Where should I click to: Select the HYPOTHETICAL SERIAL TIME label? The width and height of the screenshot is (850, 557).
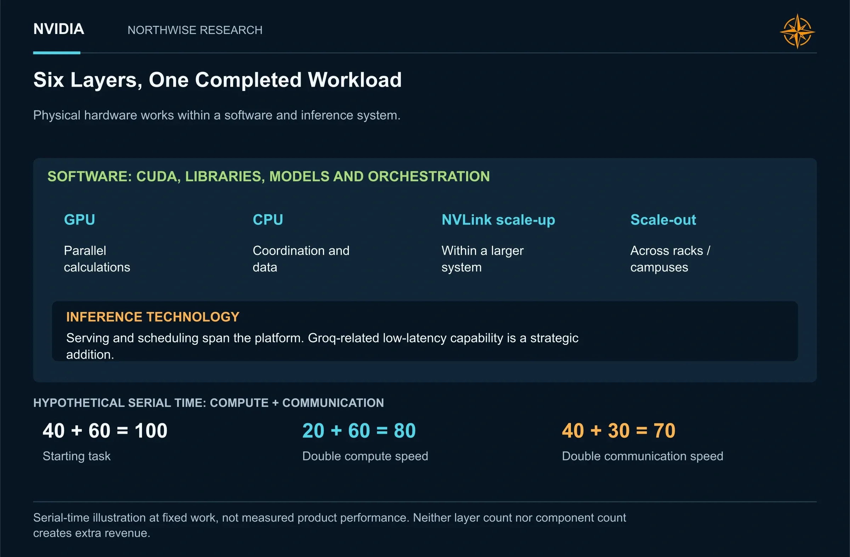pyautogui.click(x=209, y=403)
